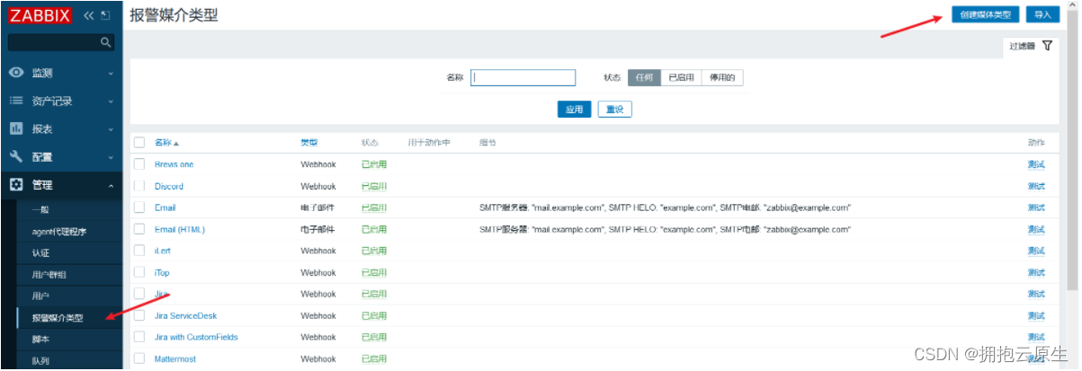Click the 电子邮件 type in Email (HTML) row

click(317, 229)
